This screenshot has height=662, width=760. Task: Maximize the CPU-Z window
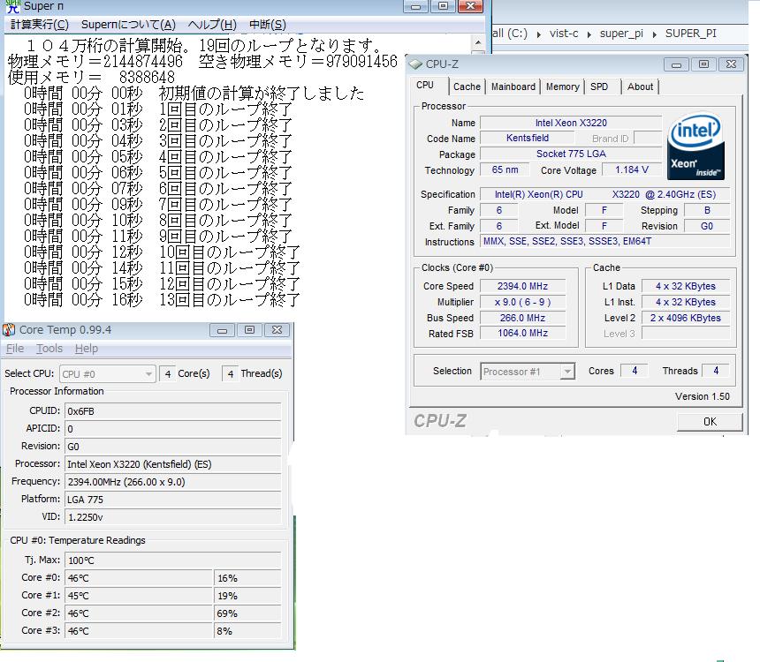tap(703, 64)
